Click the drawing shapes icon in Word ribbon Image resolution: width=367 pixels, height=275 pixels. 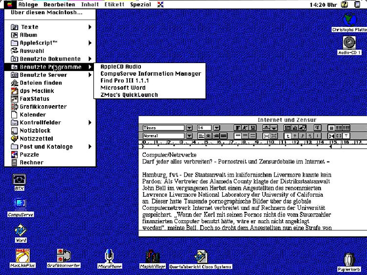302,128
